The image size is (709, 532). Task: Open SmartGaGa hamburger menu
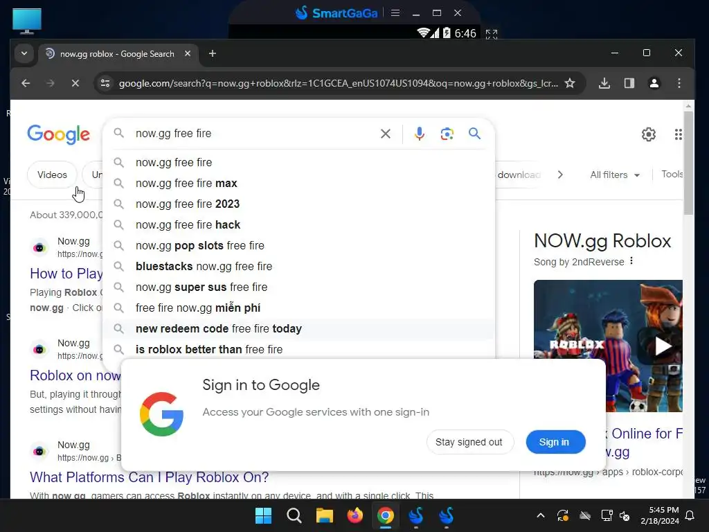(x=395, y=12)
